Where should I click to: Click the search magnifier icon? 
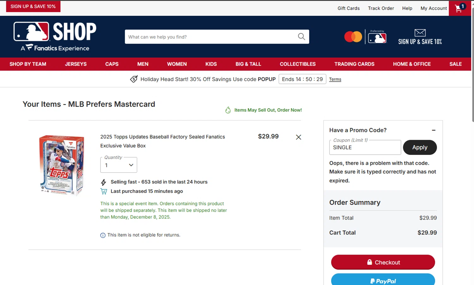click(301, 37)
